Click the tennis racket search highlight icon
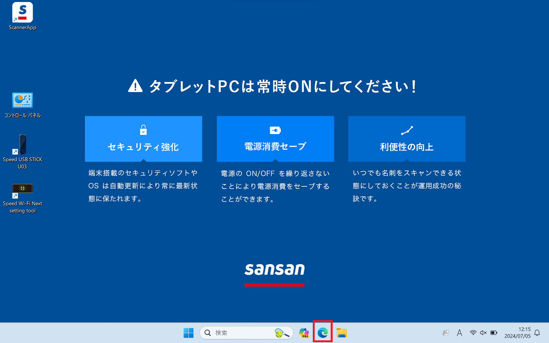 (282, 333)
